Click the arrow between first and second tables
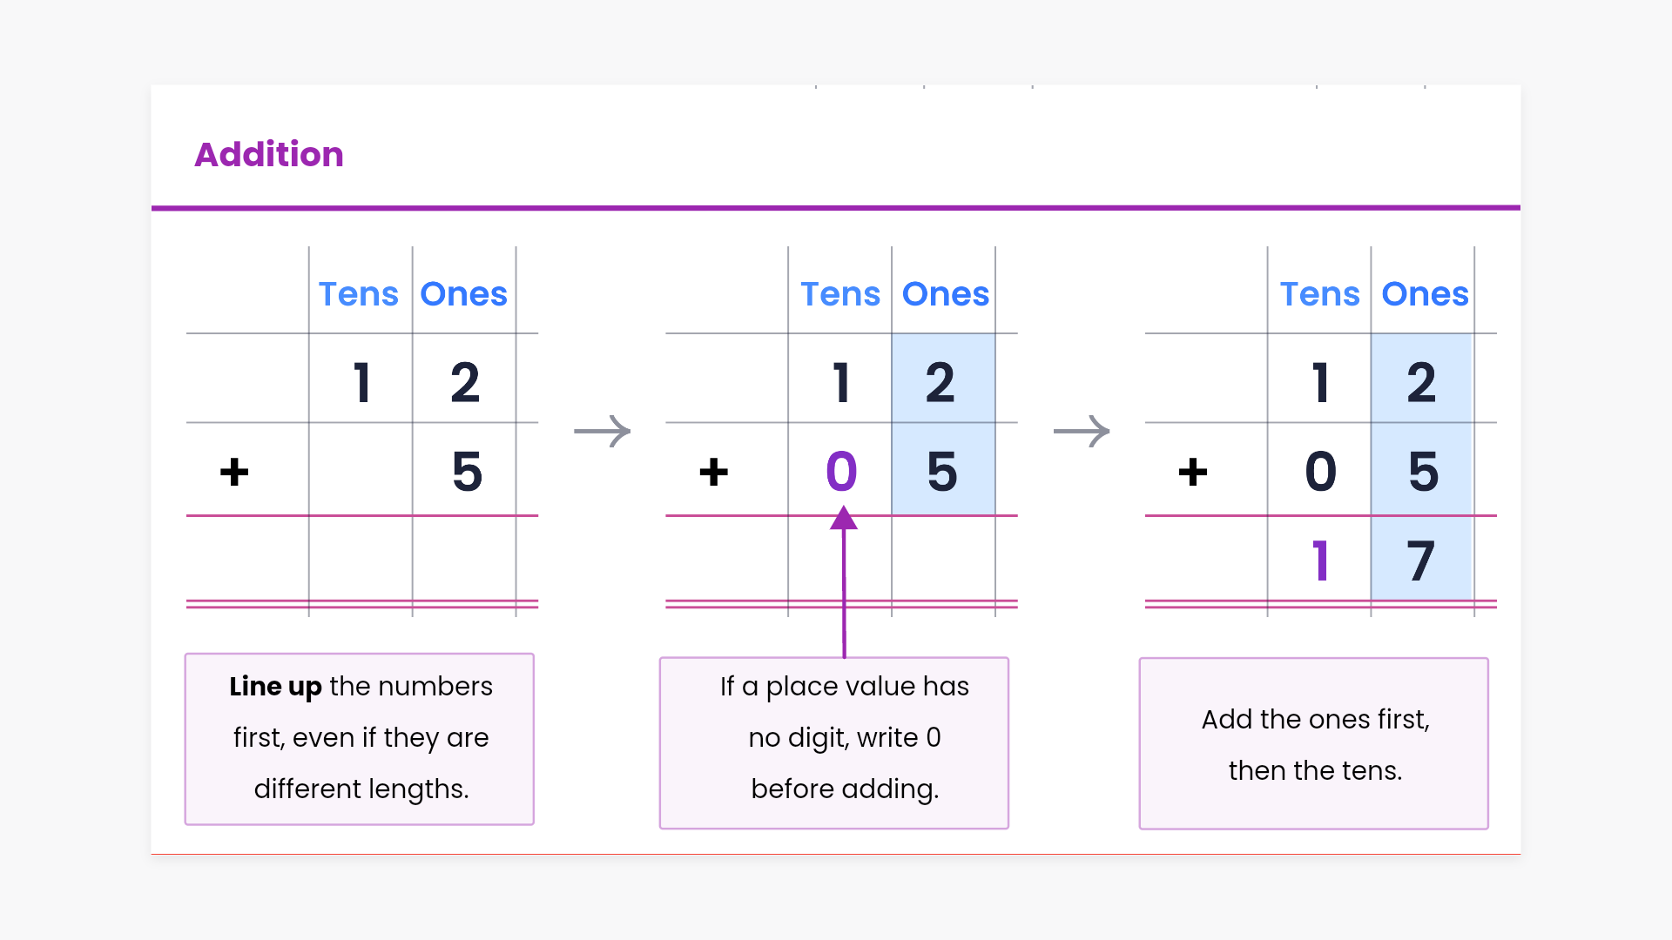The image size is (1672, 940). (602, 431)
